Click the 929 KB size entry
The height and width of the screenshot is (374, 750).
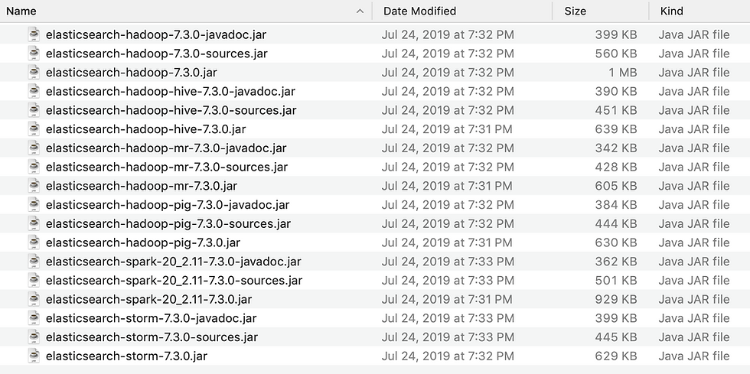click(x=616, y=299)
